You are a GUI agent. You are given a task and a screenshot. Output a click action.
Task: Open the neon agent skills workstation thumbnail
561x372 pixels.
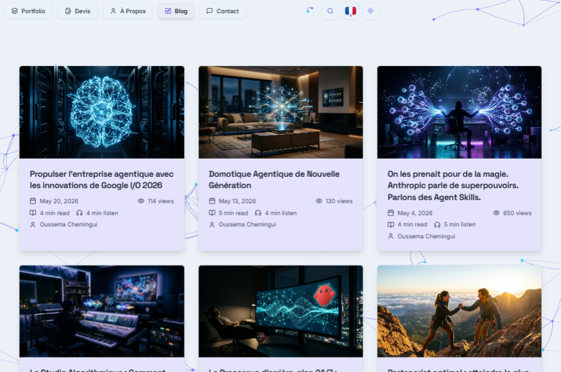tap(460, 112)
